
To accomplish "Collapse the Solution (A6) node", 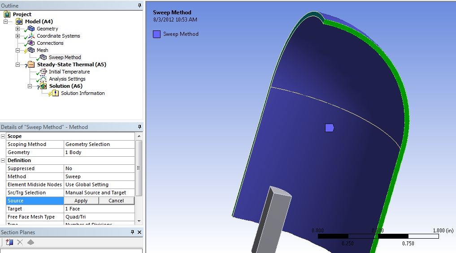I will (30, 86).
